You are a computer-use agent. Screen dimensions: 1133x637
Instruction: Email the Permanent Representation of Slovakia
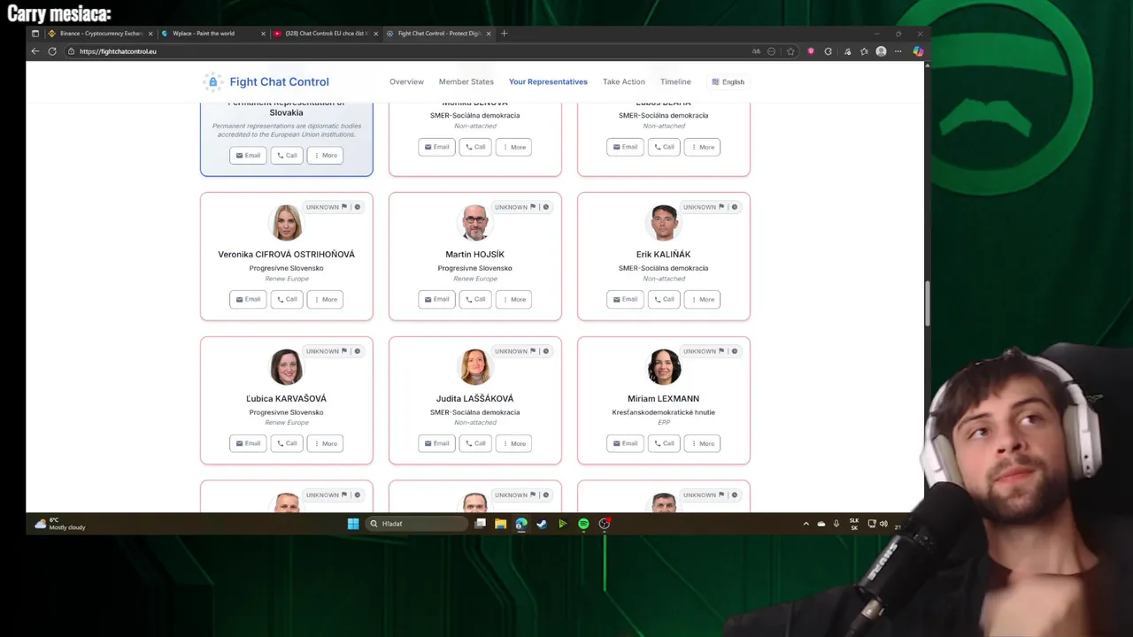click(x=248, y=155)
